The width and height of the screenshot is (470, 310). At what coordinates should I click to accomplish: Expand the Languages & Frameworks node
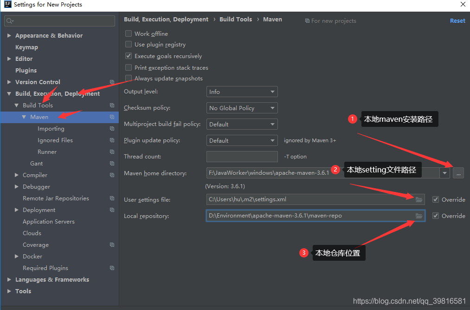tap(9, 279)
